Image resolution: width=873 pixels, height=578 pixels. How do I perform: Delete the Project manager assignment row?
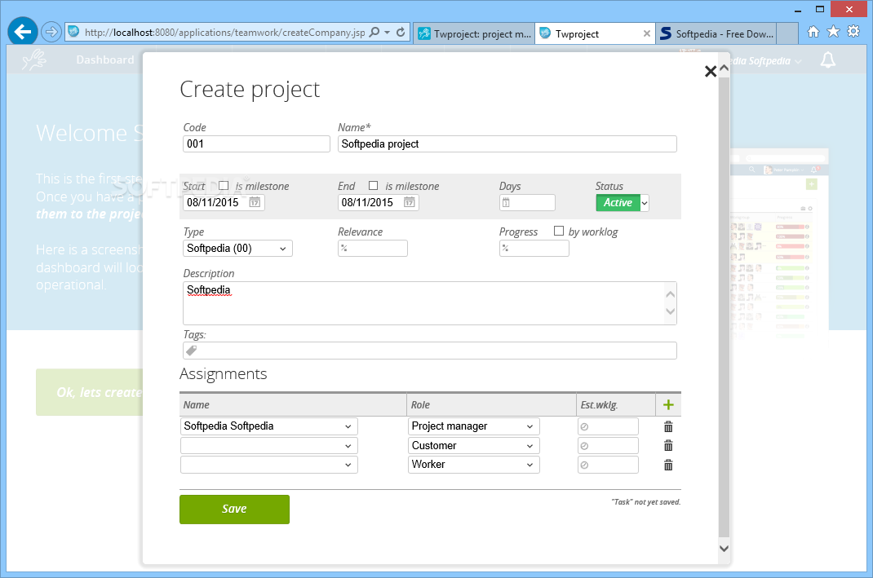pos(668,426)
